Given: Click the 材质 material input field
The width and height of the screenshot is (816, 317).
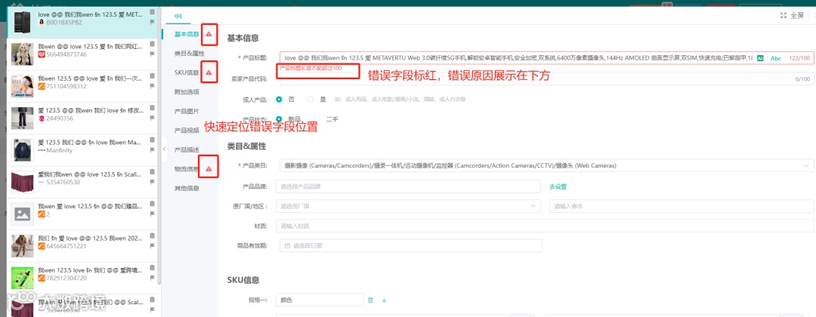Looking at the screenshot, I should pos(545,226).
